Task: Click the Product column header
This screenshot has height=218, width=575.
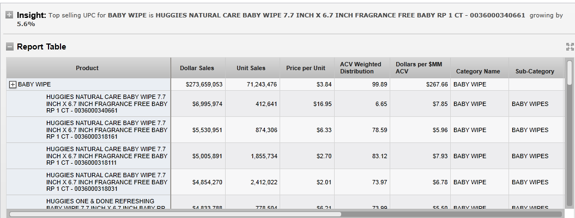Action: 87,68
